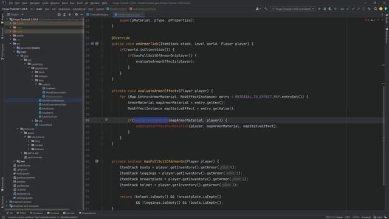
Task: Collapse the Forge-Tutorial-1.20.X root node
Action: [7, 19]
